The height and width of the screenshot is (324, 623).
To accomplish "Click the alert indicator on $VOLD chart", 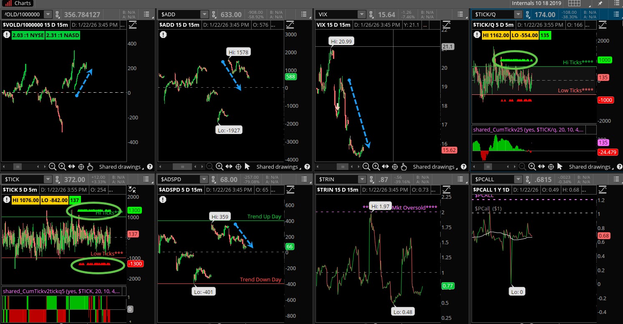I will click(7, 35).
